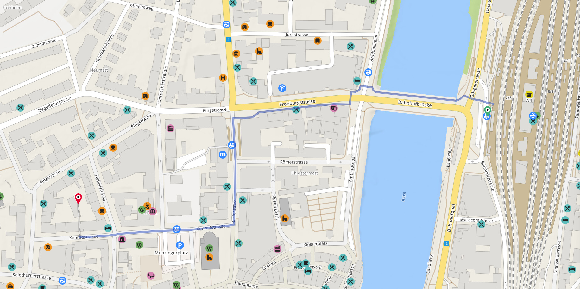The height and width of the screenshot is (289, 580).
Task: Select the hotel bed icon on Konradstrasse
Action: coord(108,228)
